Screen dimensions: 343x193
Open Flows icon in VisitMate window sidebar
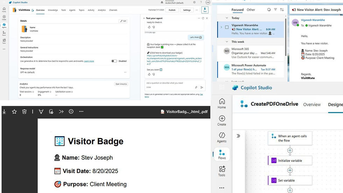click(4, 34)
